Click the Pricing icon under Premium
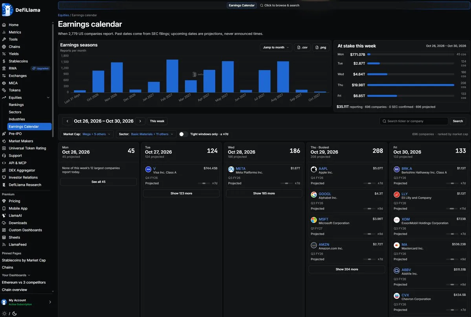The width and height of the screenshot is (471, 317). click(4, 201)
